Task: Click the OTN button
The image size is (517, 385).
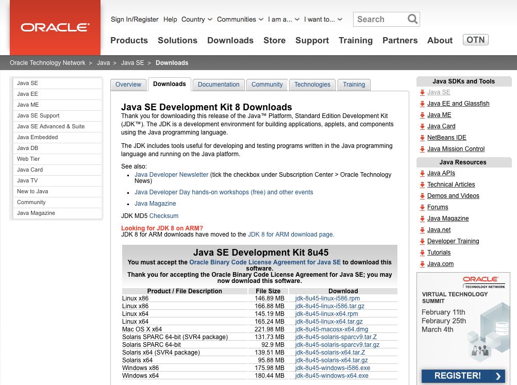Action: 475,40
